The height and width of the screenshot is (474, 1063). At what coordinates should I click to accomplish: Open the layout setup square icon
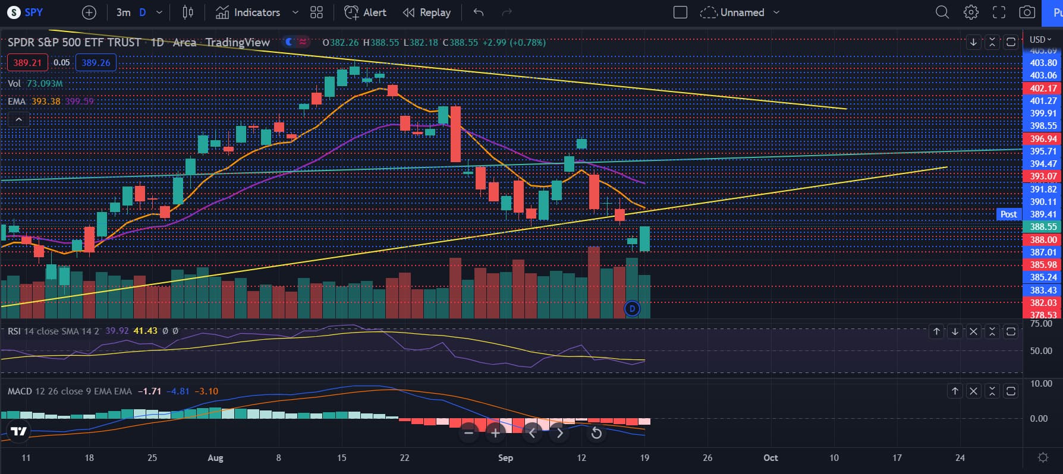pos(681,12)
